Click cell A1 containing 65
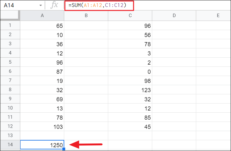Screen dimensions: 231x151 [x=42, y=26]
